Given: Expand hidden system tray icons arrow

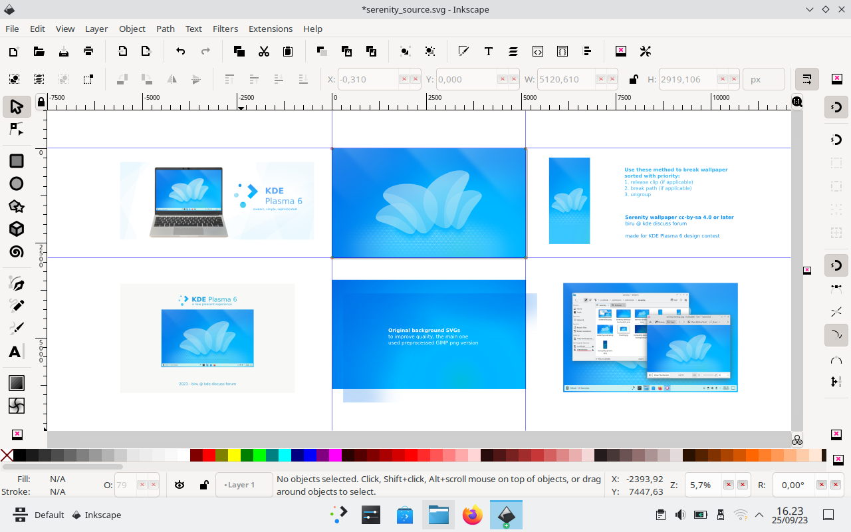Looking at the screenshot, I should pos(759,515).
